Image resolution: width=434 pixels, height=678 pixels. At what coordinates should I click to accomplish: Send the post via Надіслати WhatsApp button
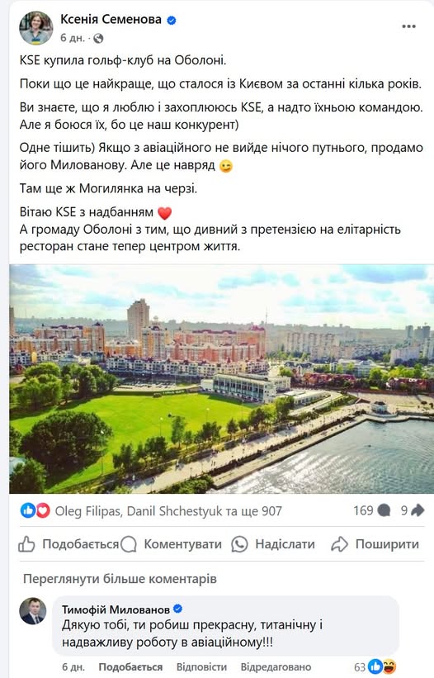click(273, 544)
